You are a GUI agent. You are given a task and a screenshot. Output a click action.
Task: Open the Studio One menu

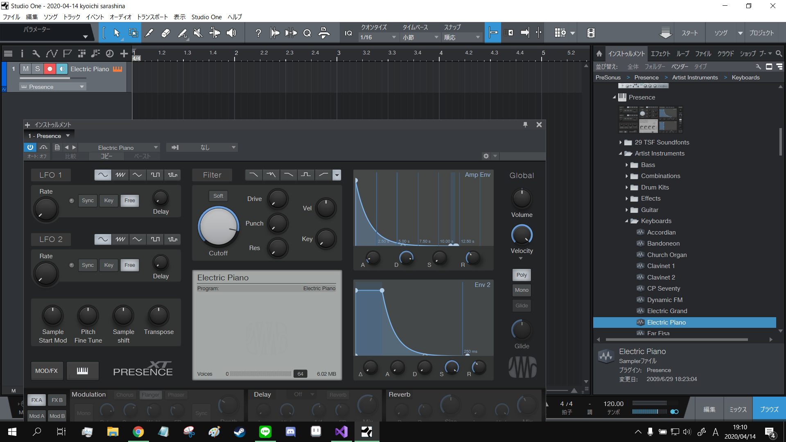206,17
